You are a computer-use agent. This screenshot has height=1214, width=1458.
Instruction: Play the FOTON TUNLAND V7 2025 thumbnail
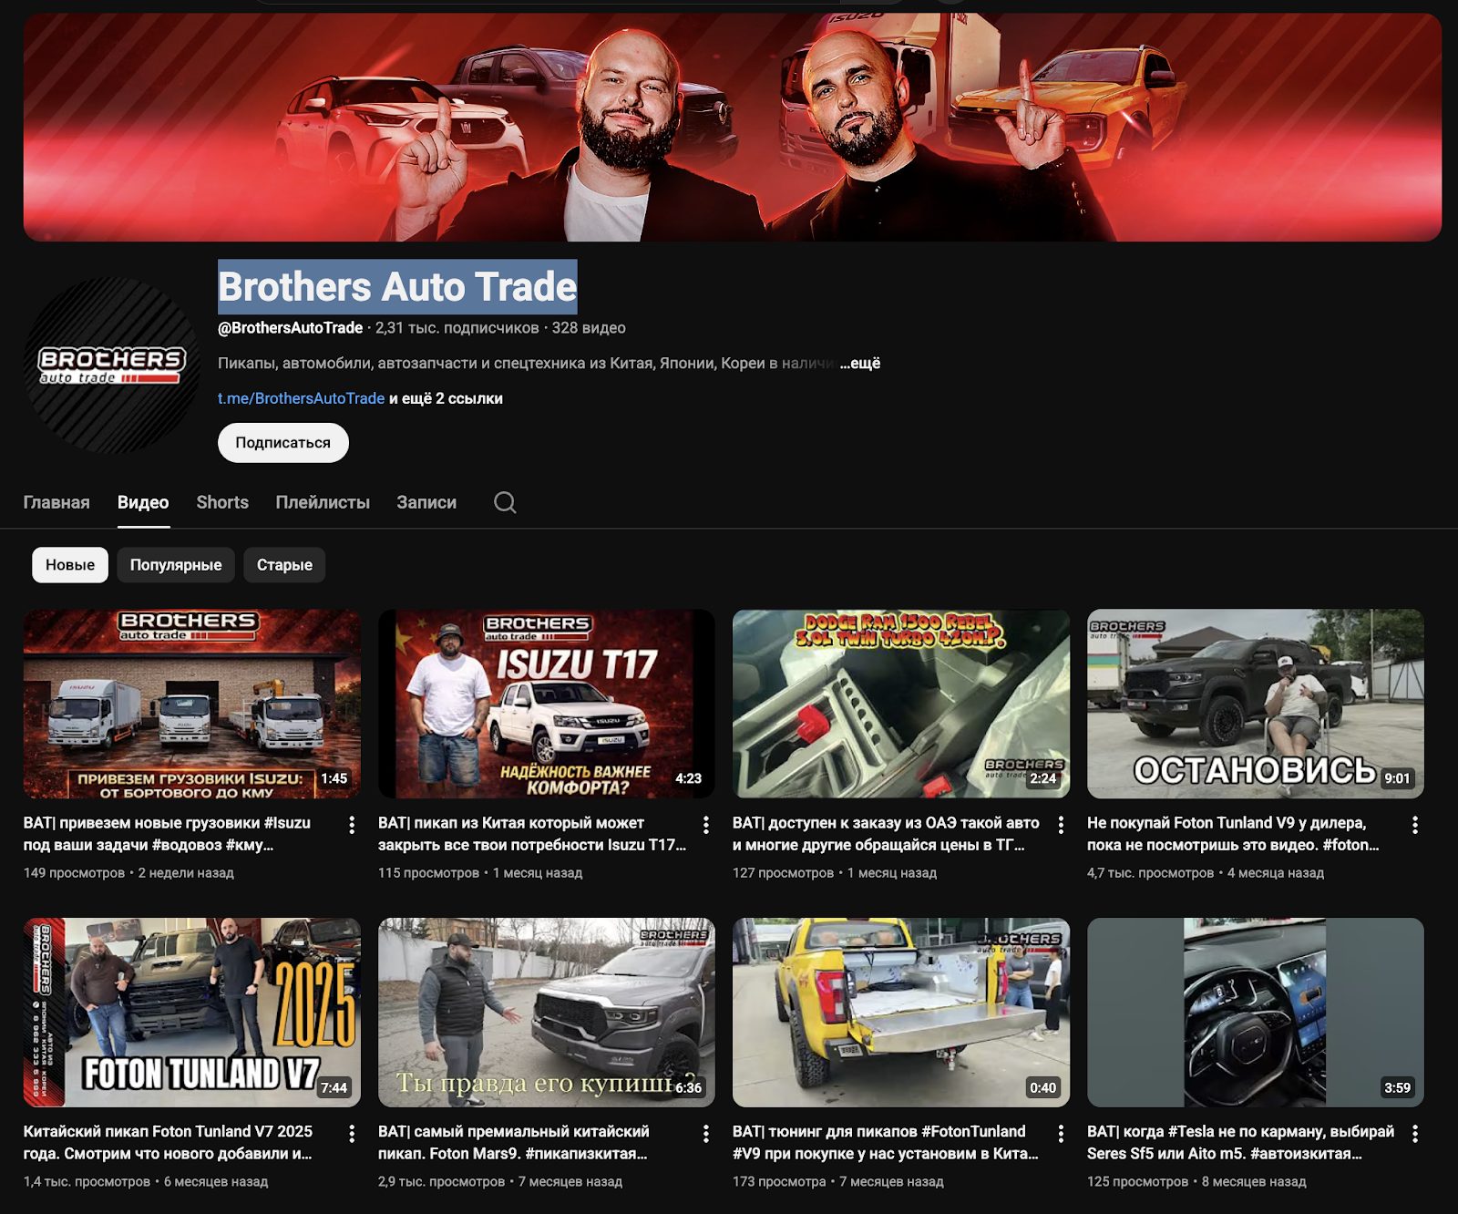click(x=192, y=1013)
